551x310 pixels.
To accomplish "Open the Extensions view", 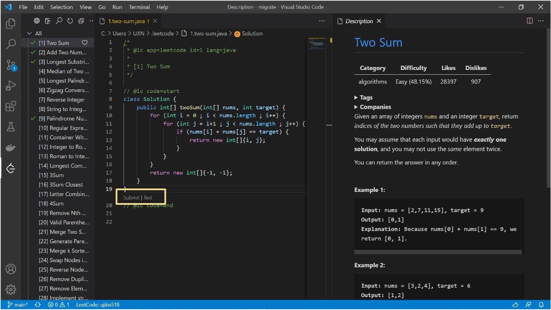I will 11,106.
